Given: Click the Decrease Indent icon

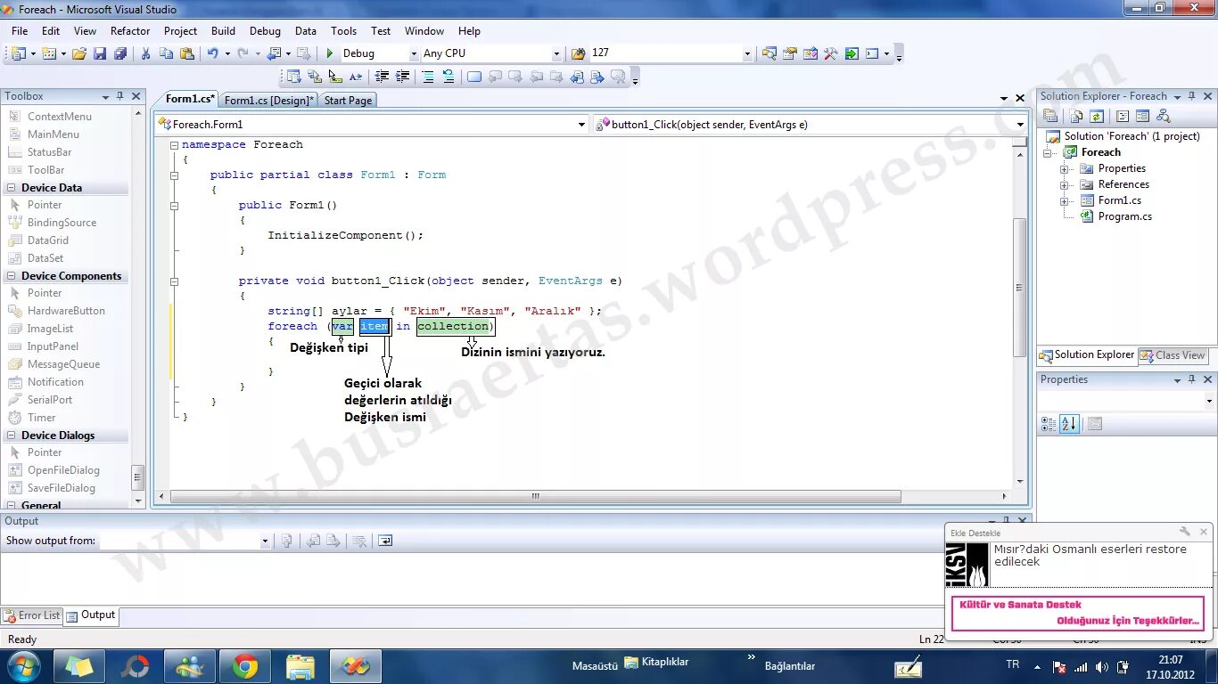Looking at the screenshot, I should tap(382, 77).
